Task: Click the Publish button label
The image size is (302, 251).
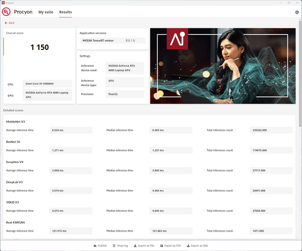Action: point(102,246)
